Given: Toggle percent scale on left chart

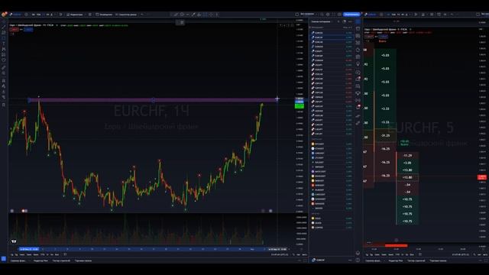Looking at the screenshot, I should click(293, 254).
